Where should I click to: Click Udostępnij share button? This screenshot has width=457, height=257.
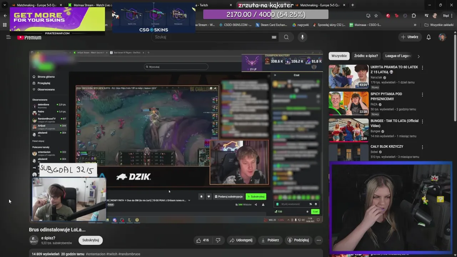coord(241,240)
